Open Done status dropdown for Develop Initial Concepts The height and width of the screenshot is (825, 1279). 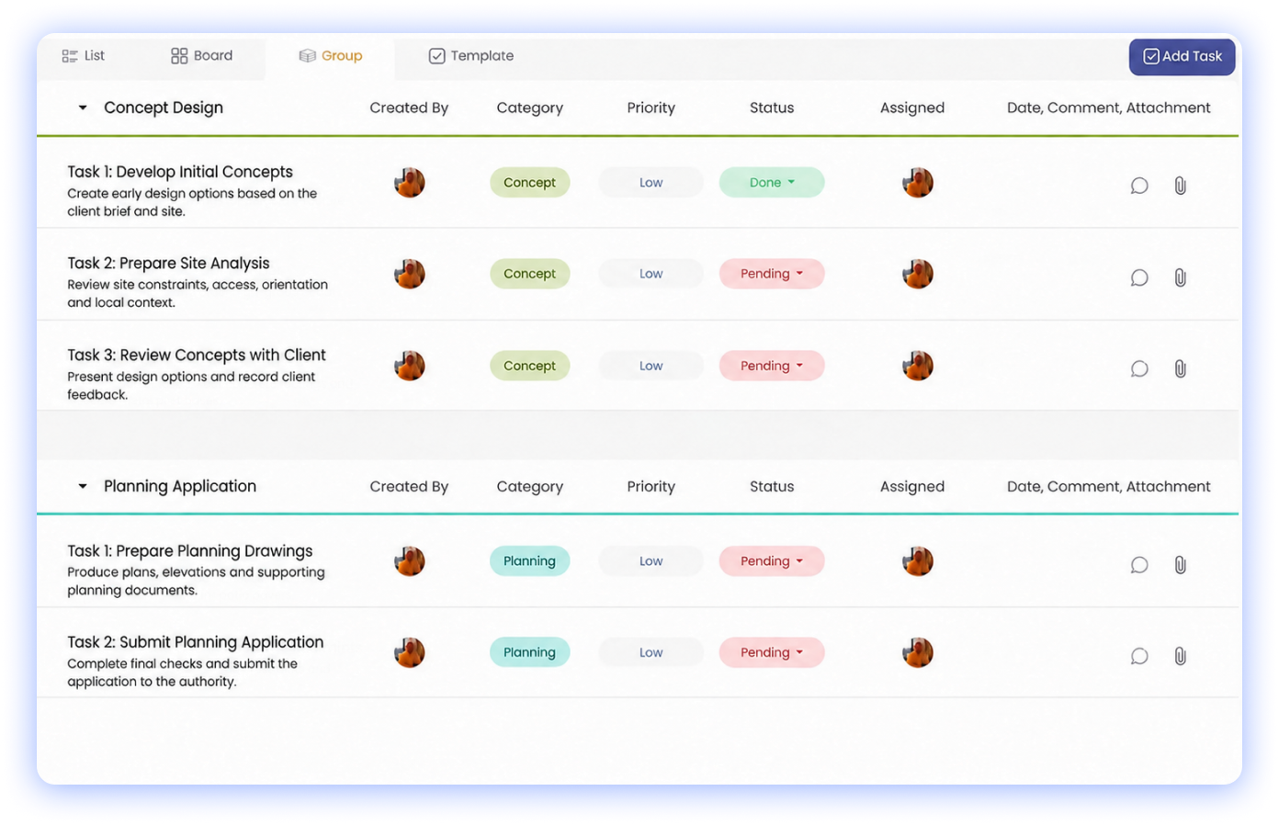[772, 182]
